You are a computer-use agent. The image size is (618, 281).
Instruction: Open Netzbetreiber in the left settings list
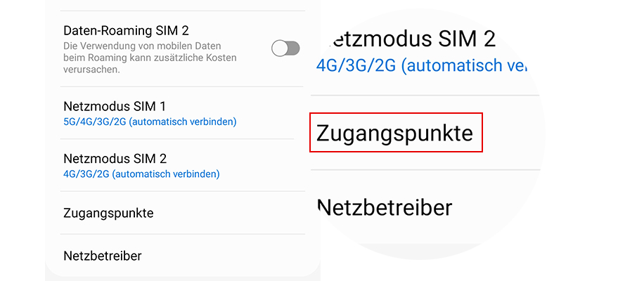[x=103, y=256]
